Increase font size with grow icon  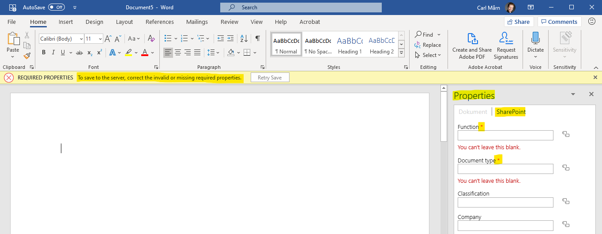coord(108,39)
